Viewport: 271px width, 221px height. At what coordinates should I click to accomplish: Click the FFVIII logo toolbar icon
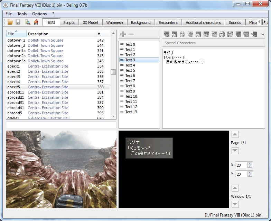(x=36, y=22)
